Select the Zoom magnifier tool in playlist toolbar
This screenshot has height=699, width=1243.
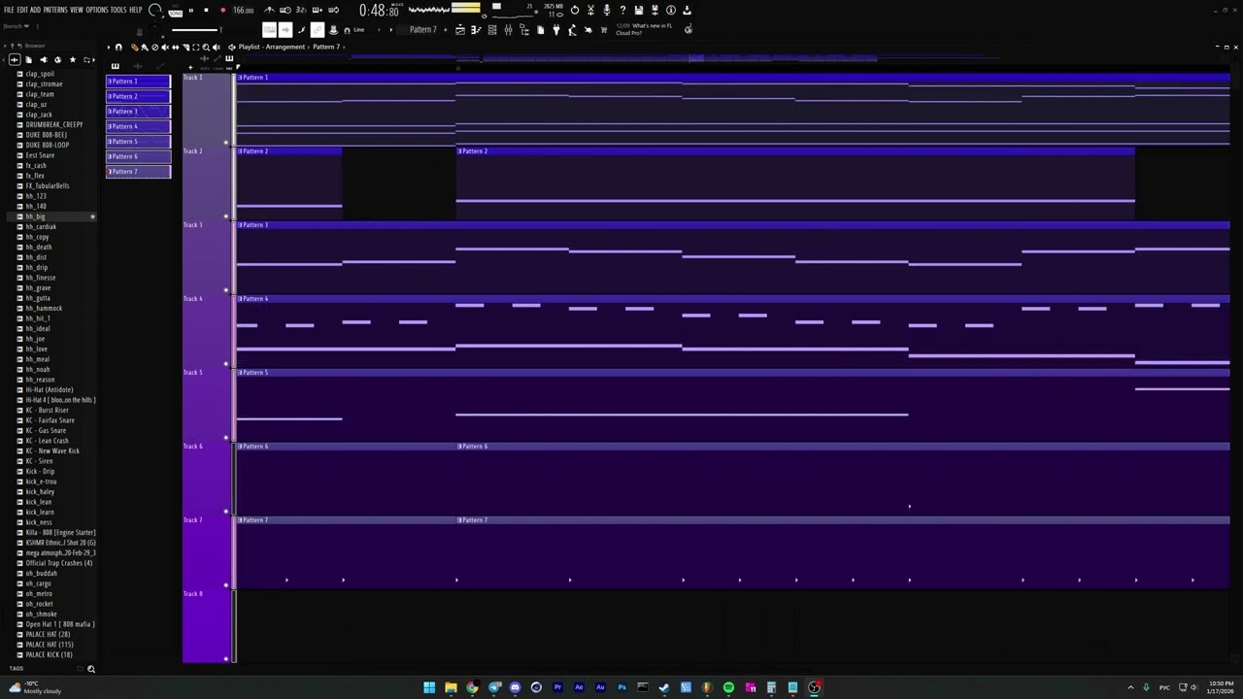point(206,47)
